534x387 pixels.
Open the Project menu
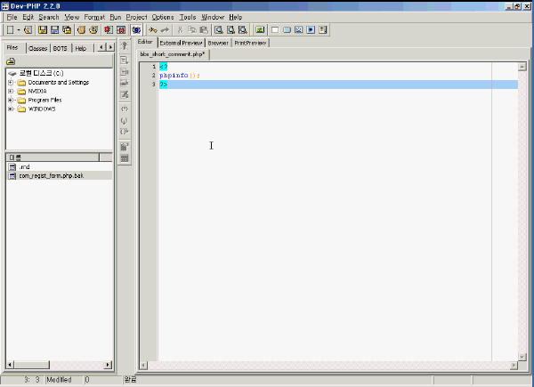coord(136,17)
